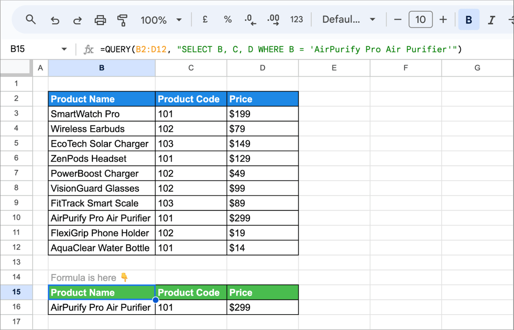Image resolution: width=514 pixels, height=330 pixels.
Task: Select green 'Product Name' cell in row 15
Action: click(101, 292)
